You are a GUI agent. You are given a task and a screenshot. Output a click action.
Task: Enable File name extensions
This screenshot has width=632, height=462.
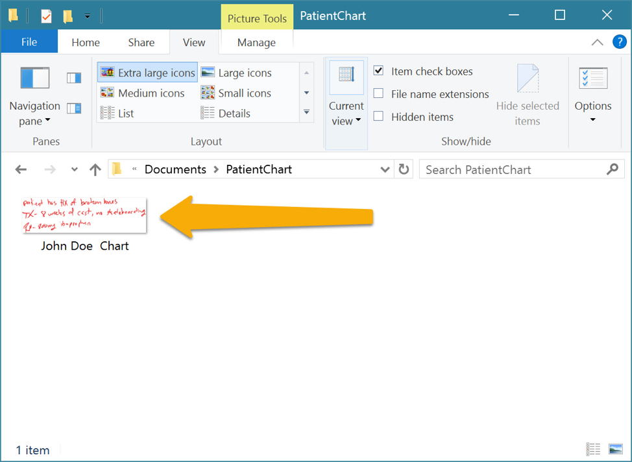click(378, 93)
